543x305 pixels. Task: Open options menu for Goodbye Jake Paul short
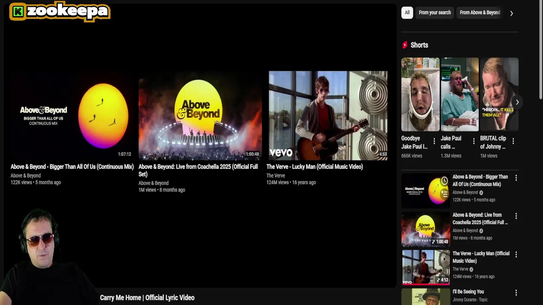click(x=434, y=141)
